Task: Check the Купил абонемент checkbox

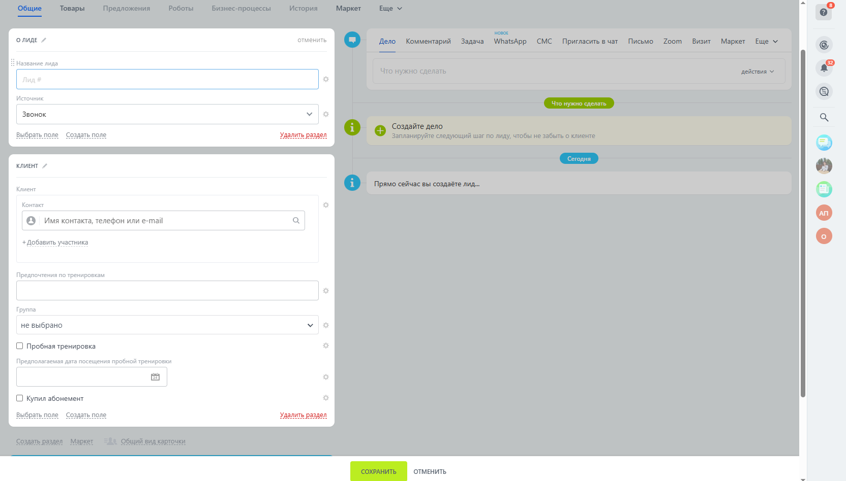Action: coord(19,398)
